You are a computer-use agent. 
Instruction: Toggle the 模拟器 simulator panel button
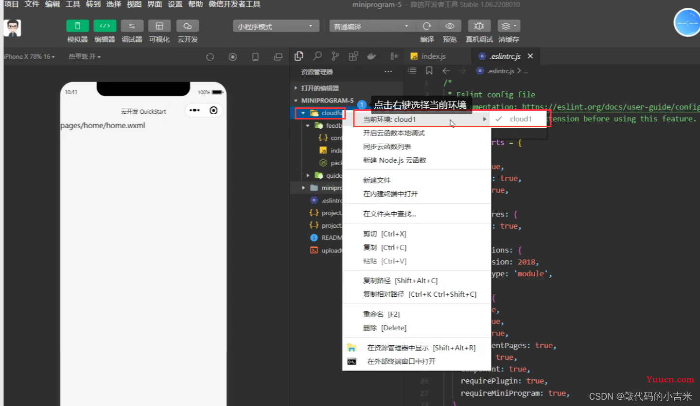78,26
